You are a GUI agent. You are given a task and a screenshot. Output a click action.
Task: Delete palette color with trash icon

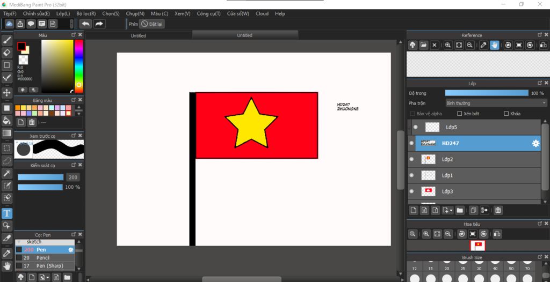pos(32,122)
